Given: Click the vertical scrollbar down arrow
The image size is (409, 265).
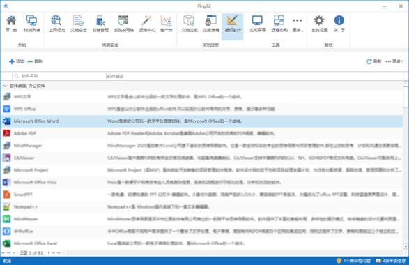Looking at the screenshot, I should pyautogui.click(x=406, y=246).
